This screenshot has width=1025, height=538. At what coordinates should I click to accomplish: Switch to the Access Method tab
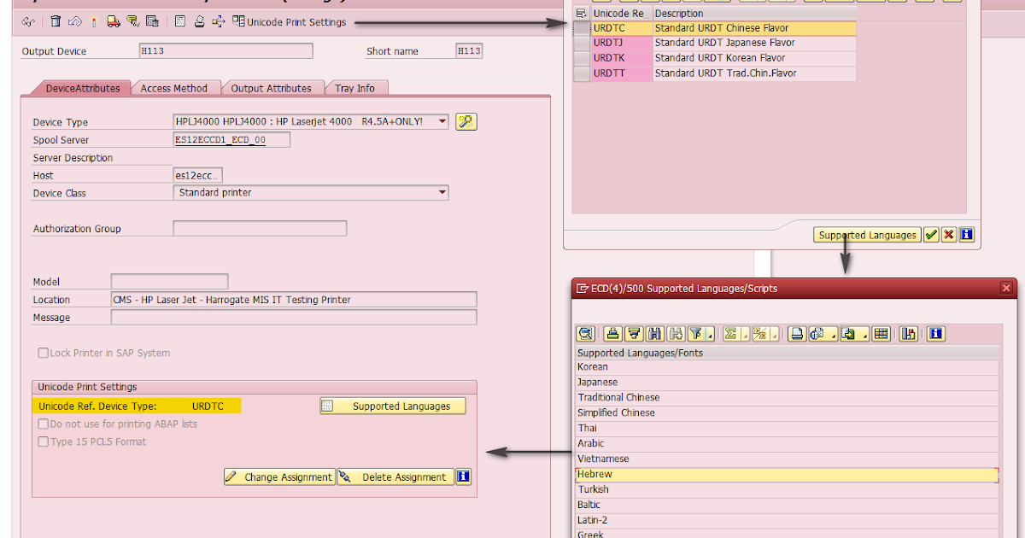(x=176, y=87)
